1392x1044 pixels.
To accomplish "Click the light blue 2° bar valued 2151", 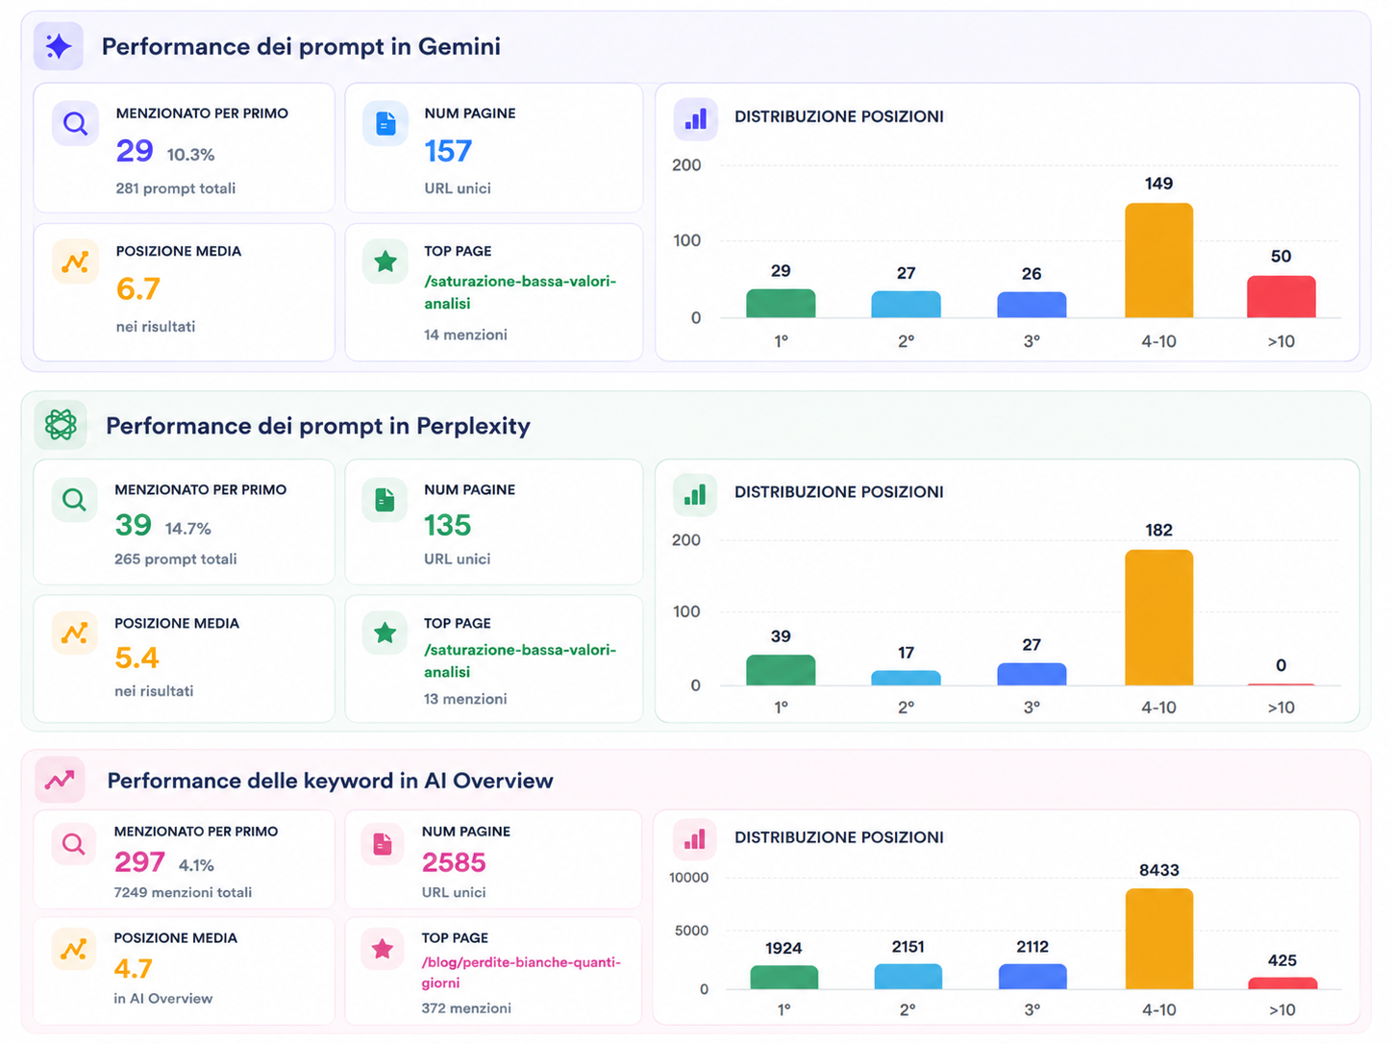I will pos(907,977).
